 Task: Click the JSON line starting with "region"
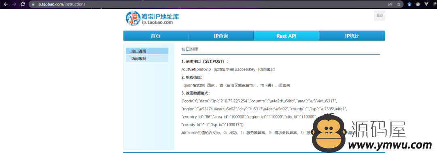(x=264, y=109)
